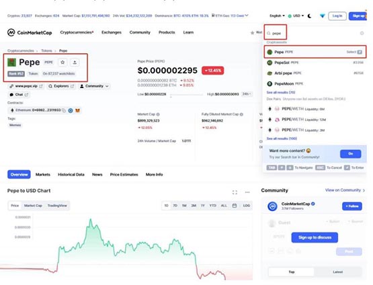This screenshot has width=373, height=285.
Task: Switch to Historical Data tab
Action: tap(71, 175)
